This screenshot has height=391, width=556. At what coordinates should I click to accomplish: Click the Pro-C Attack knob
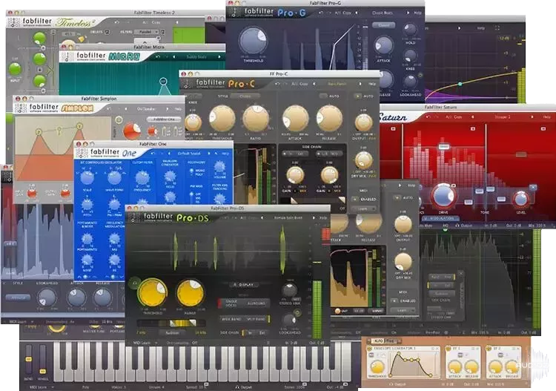coord(295,119)
